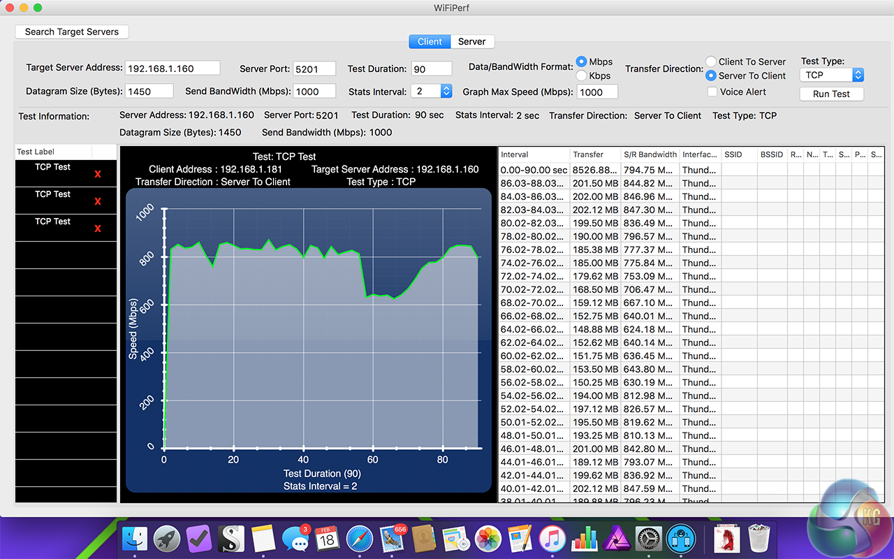Remove the third TCP Test with its red X
894x559 pixels.
coord(97,228)
